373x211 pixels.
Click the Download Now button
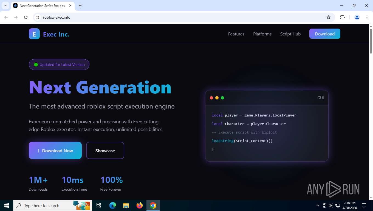click(55, 150)
